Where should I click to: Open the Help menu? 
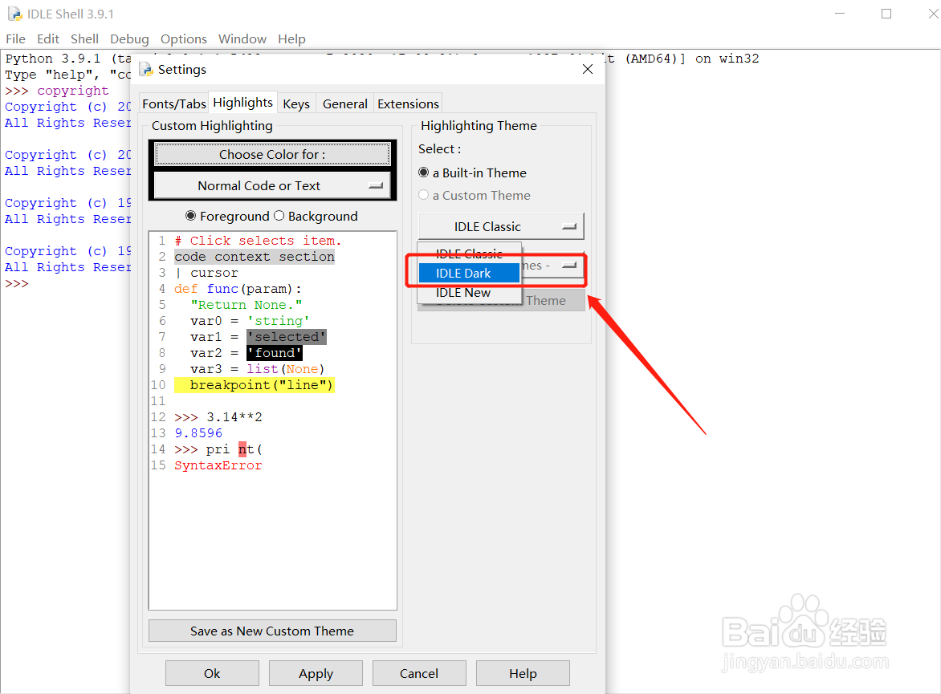(291, 39)
